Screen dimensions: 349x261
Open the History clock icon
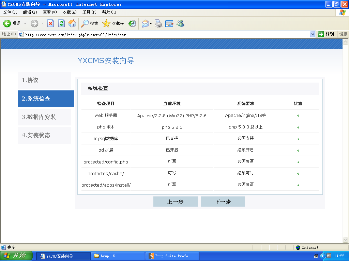coord(132,23)
